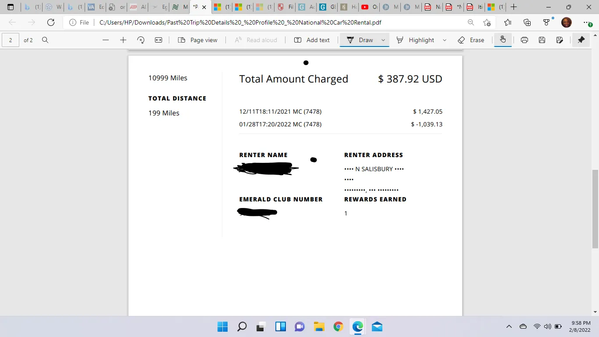Image resolution: width=599 pixels, height=337 pixels.
Task: Expand the Highlight color dropdown arrow
Action: (444, 40)
